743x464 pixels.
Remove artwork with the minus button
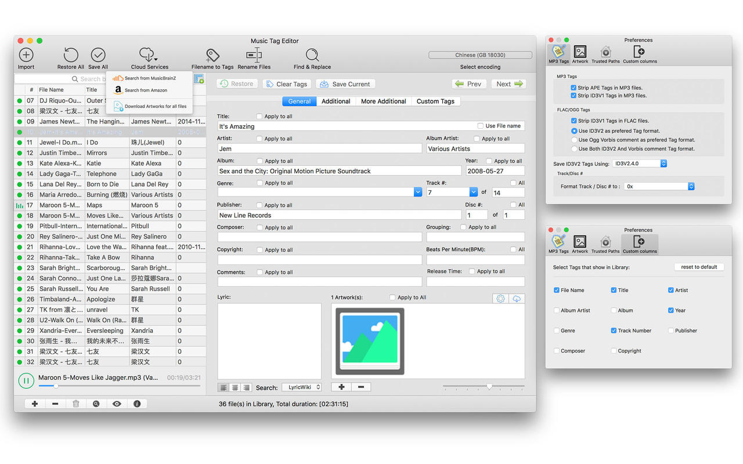pos(361,387)
